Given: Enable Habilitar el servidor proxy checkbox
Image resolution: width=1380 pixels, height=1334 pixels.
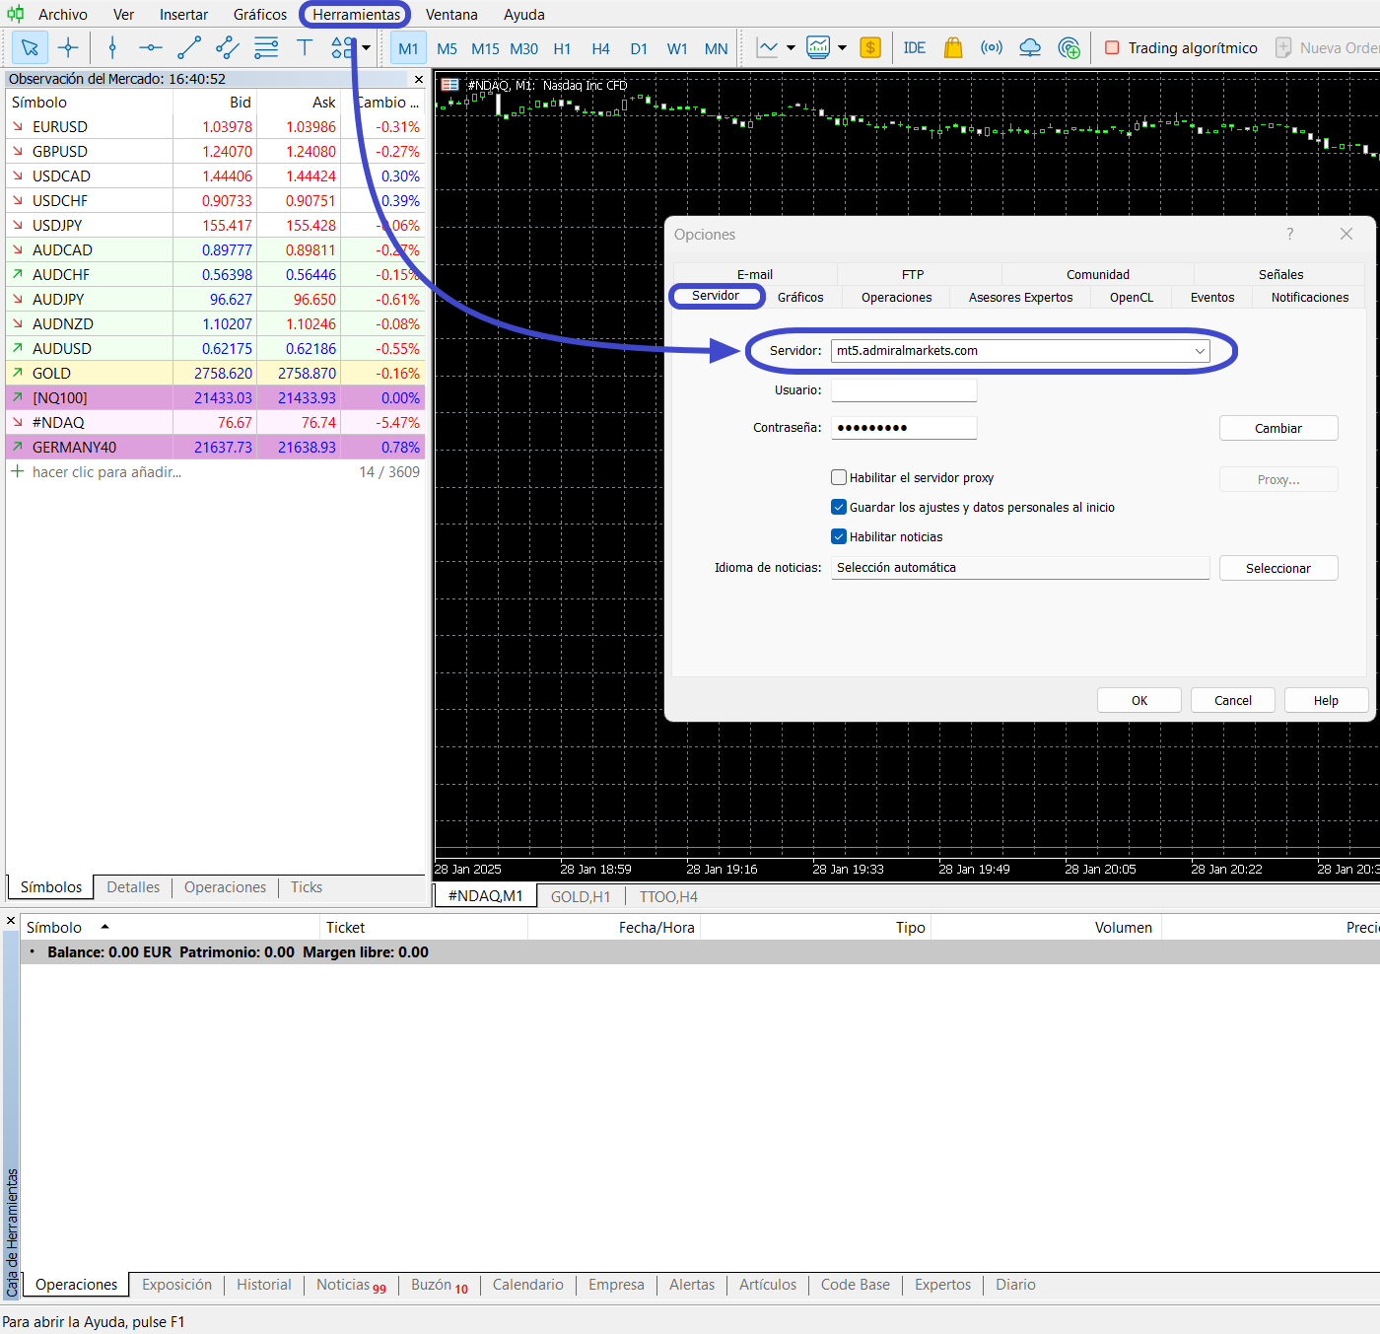Looking at the screenshot, I should coord(839,477).
